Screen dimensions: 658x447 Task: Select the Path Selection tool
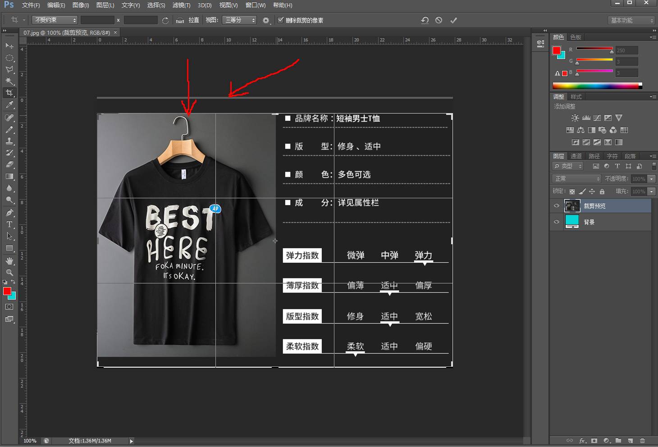click(x=9, y=236)
